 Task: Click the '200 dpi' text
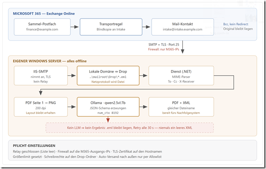(41, 108)
